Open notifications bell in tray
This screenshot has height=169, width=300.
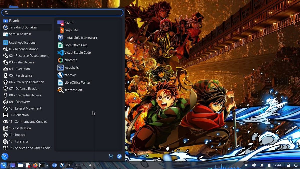262,165
